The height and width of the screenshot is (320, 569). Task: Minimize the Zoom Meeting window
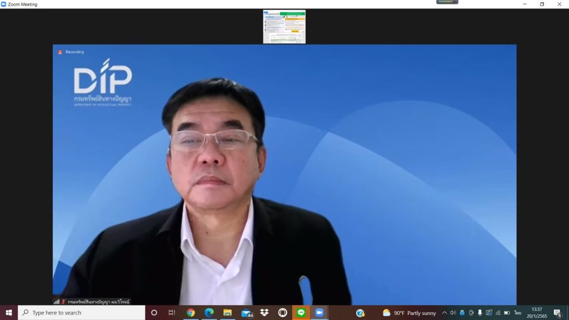click(x=525, y=4)
